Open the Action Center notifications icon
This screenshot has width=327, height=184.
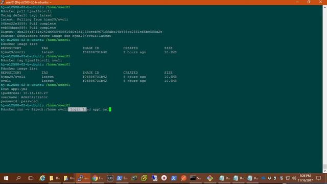[318, 178]
